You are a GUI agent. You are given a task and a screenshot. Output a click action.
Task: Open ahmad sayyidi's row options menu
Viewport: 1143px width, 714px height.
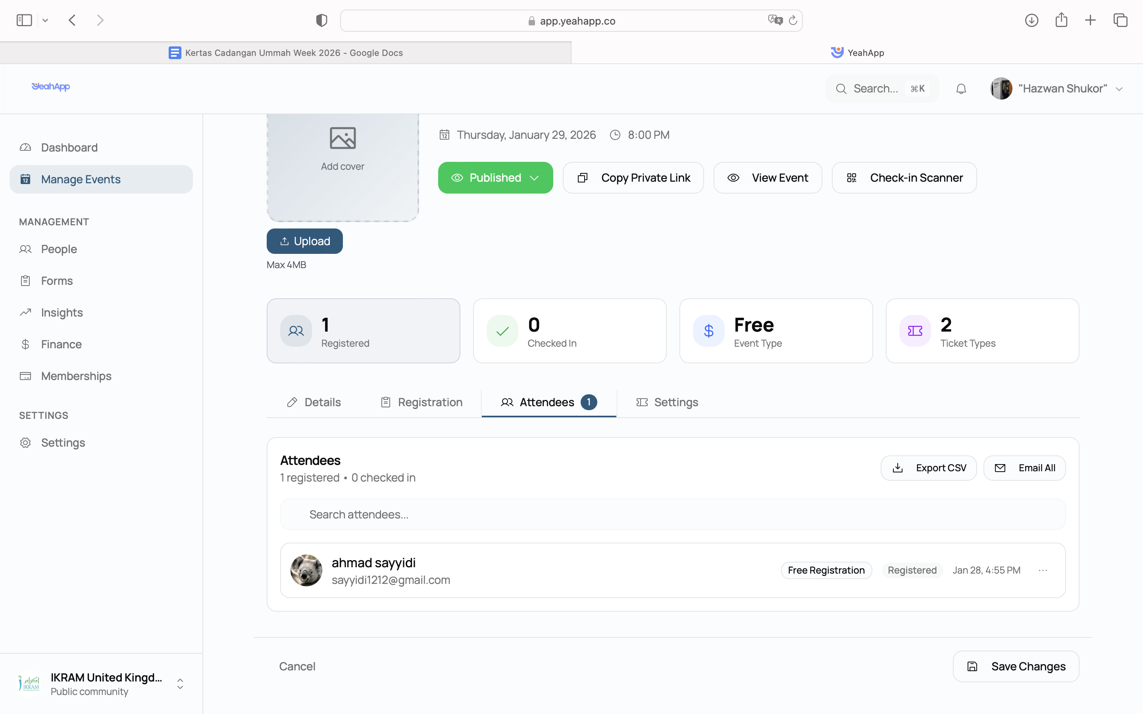pyautogui.click(x=1043, y=570)
